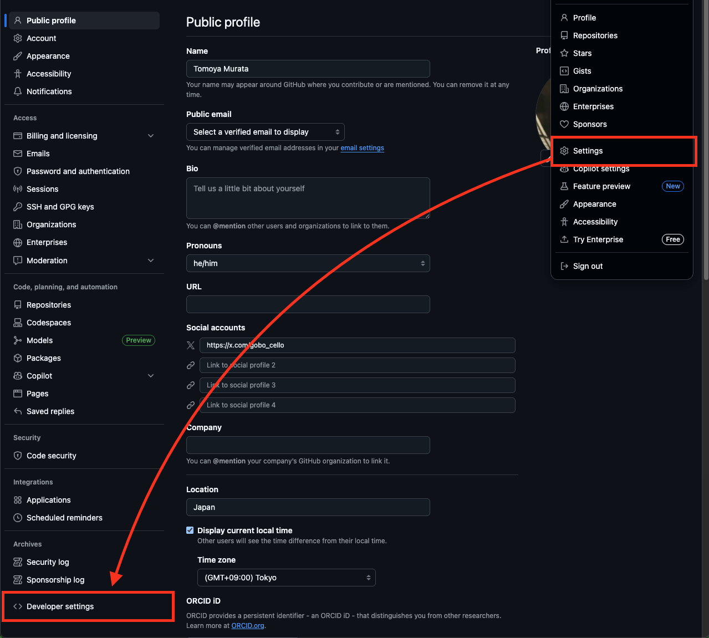Click the Location field containing Japan
709x638 pixels.
point(308,507)
